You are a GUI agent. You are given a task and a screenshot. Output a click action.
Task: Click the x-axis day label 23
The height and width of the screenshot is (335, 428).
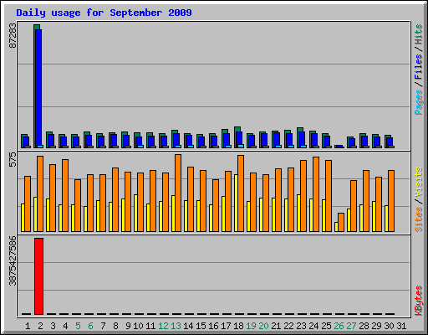tap(301, 326)
